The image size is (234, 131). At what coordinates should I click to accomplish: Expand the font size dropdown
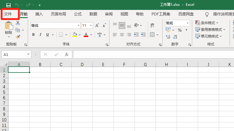coord(91,26)
